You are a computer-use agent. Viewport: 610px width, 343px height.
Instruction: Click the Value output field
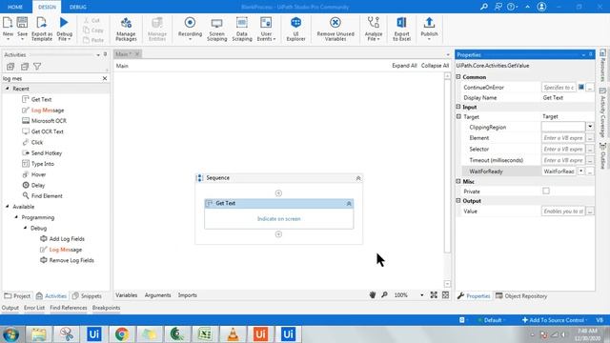pyautogui.click(x=563, y=212)
